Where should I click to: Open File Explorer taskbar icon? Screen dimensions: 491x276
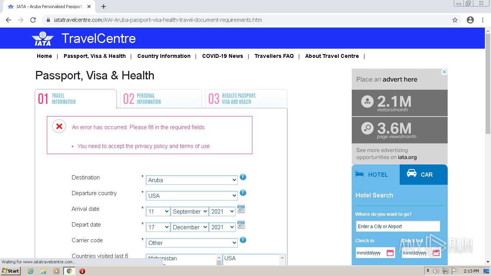43,271
